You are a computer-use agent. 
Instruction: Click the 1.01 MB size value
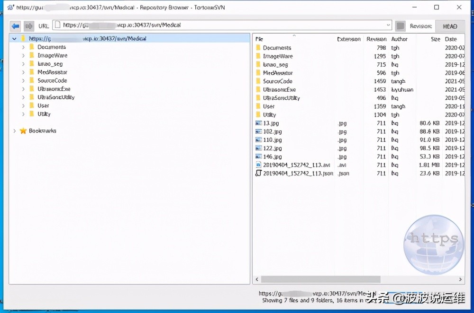click(x=429, y=165)
